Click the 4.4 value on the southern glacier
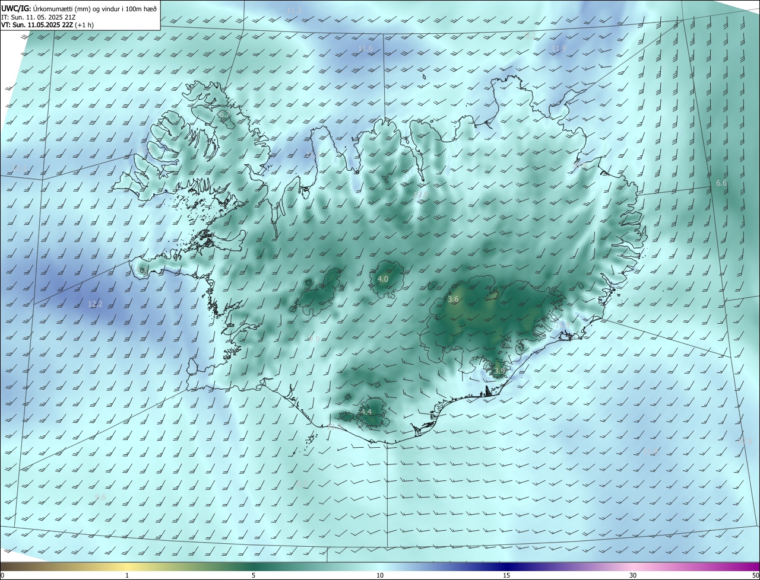This screenshot has height=580, width=760. [x=366, y=412]
